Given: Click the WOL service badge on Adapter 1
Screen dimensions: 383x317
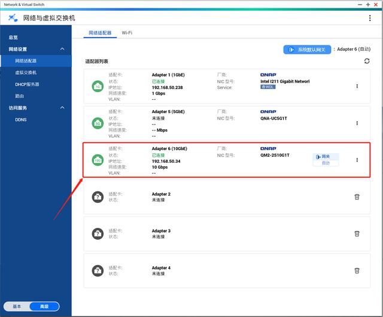Looking at the screenshot, I should [268, 87].
